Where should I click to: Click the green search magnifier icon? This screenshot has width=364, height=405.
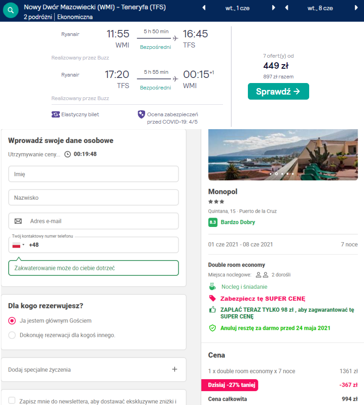pyautogui.click(x=11, y=10)
